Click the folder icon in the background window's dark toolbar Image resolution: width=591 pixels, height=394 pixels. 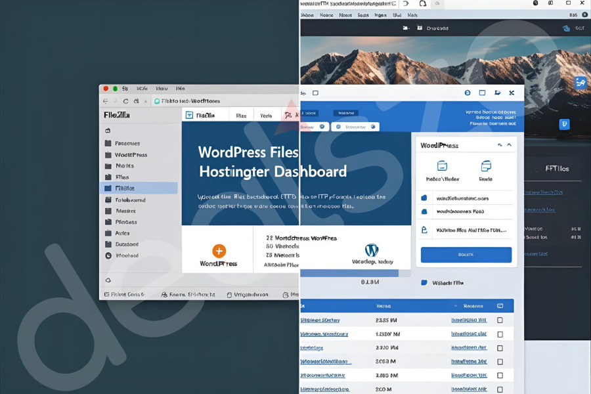tap(406, 28)
